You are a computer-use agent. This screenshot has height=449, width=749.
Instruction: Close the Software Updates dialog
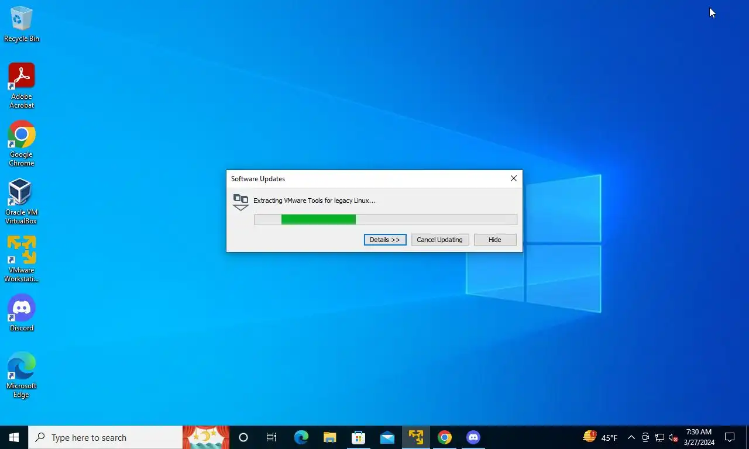coord(514,178)
